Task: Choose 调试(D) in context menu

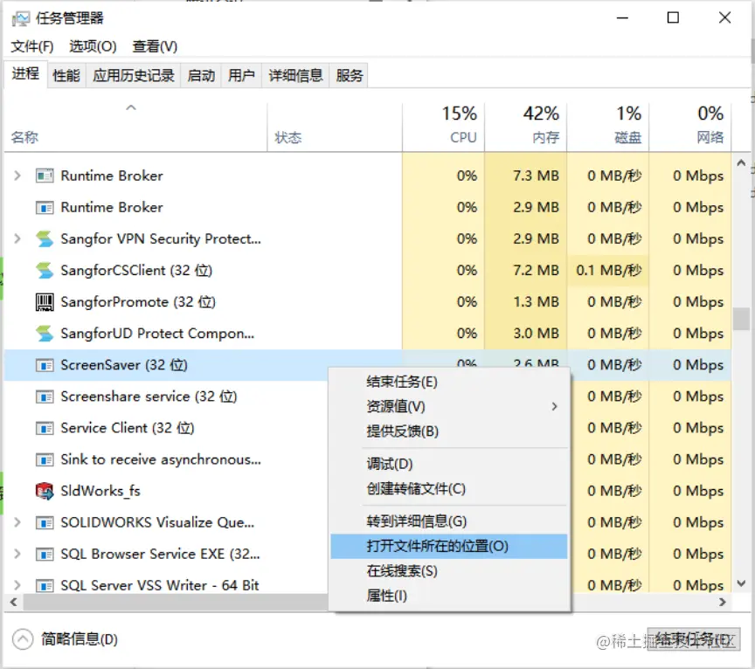Action: [449, 464]
